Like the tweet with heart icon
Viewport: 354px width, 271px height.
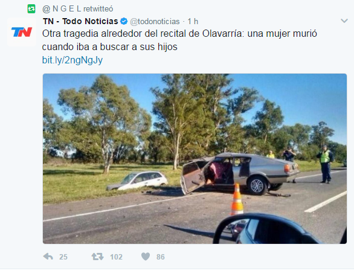pos(146,257)
